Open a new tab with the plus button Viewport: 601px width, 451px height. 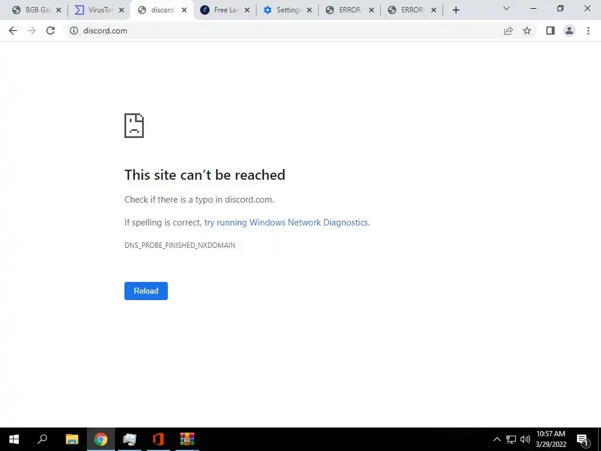point(455,11)
